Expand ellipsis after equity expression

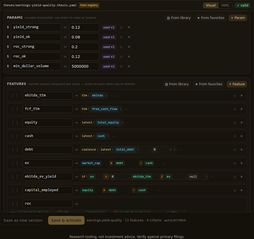128,123
